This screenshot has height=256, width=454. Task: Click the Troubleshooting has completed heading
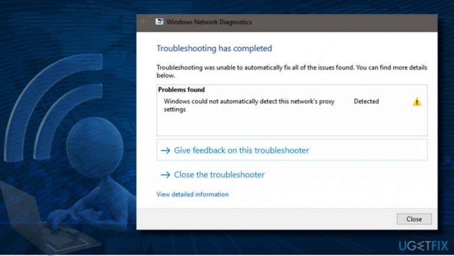coord(214,48)
